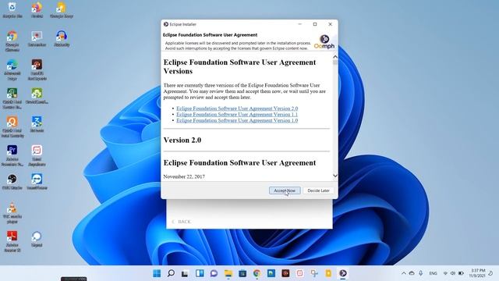Open the User Agreement Version 1.0 link
Image resolution: width=499 pixels, height=281 pixels.
237,120
